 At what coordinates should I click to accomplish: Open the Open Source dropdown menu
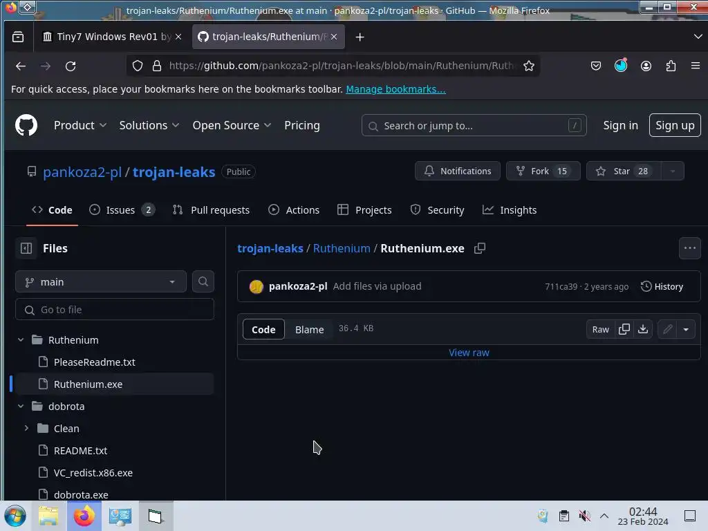click(x=232, y=125)
